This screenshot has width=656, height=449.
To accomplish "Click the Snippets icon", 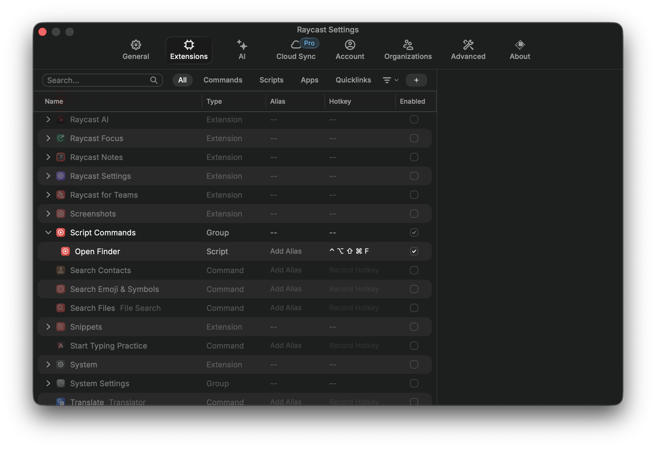I will [61, 327].
